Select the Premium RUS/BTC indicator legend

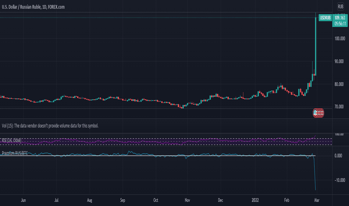tap(15, 153)
